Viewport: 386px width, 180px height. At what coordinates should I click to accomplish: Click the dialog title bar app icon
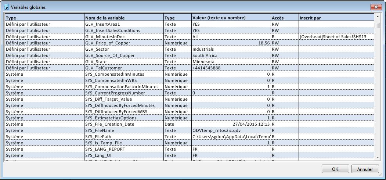[7, 7]
